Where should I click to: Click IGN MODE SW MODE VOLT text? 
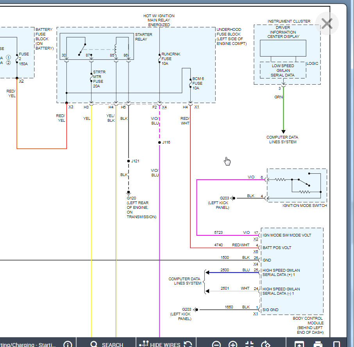tap(287, 235)
